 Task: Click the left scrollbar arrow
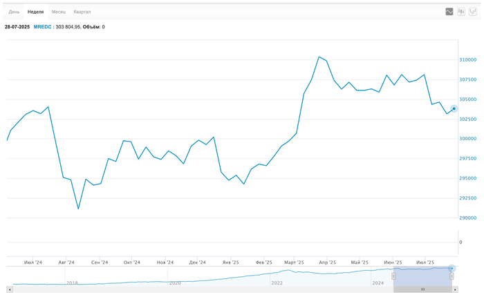click(9, 289)
